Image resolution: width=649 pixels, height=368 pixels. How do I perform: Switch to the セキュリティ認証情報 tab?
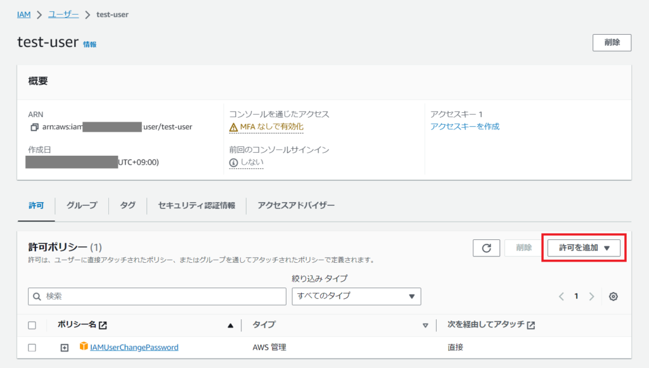click(196, 205)
